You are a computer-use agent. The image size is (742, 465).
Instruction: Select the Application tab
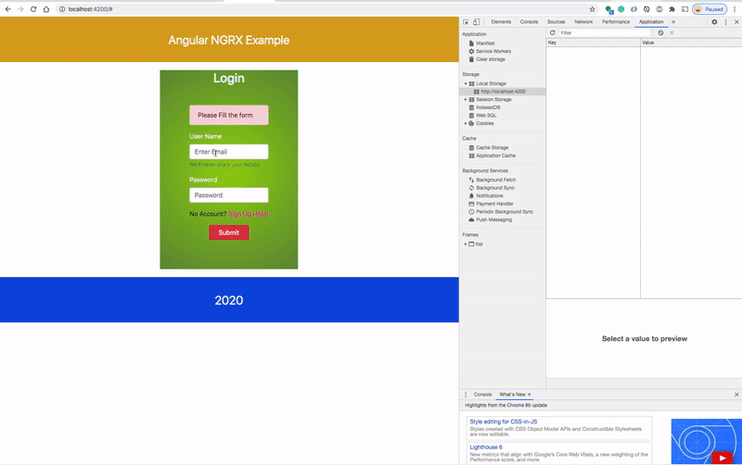(651, 21)
